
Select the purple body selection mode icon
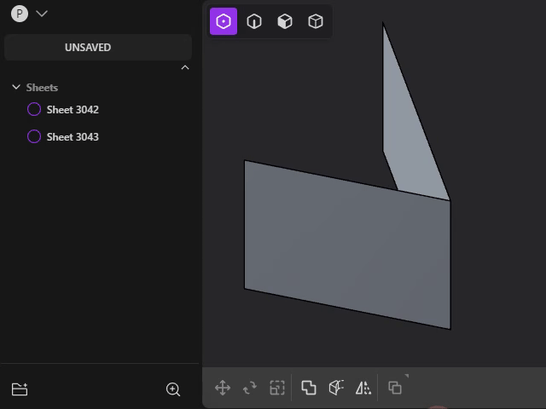(x=224, y=21)
